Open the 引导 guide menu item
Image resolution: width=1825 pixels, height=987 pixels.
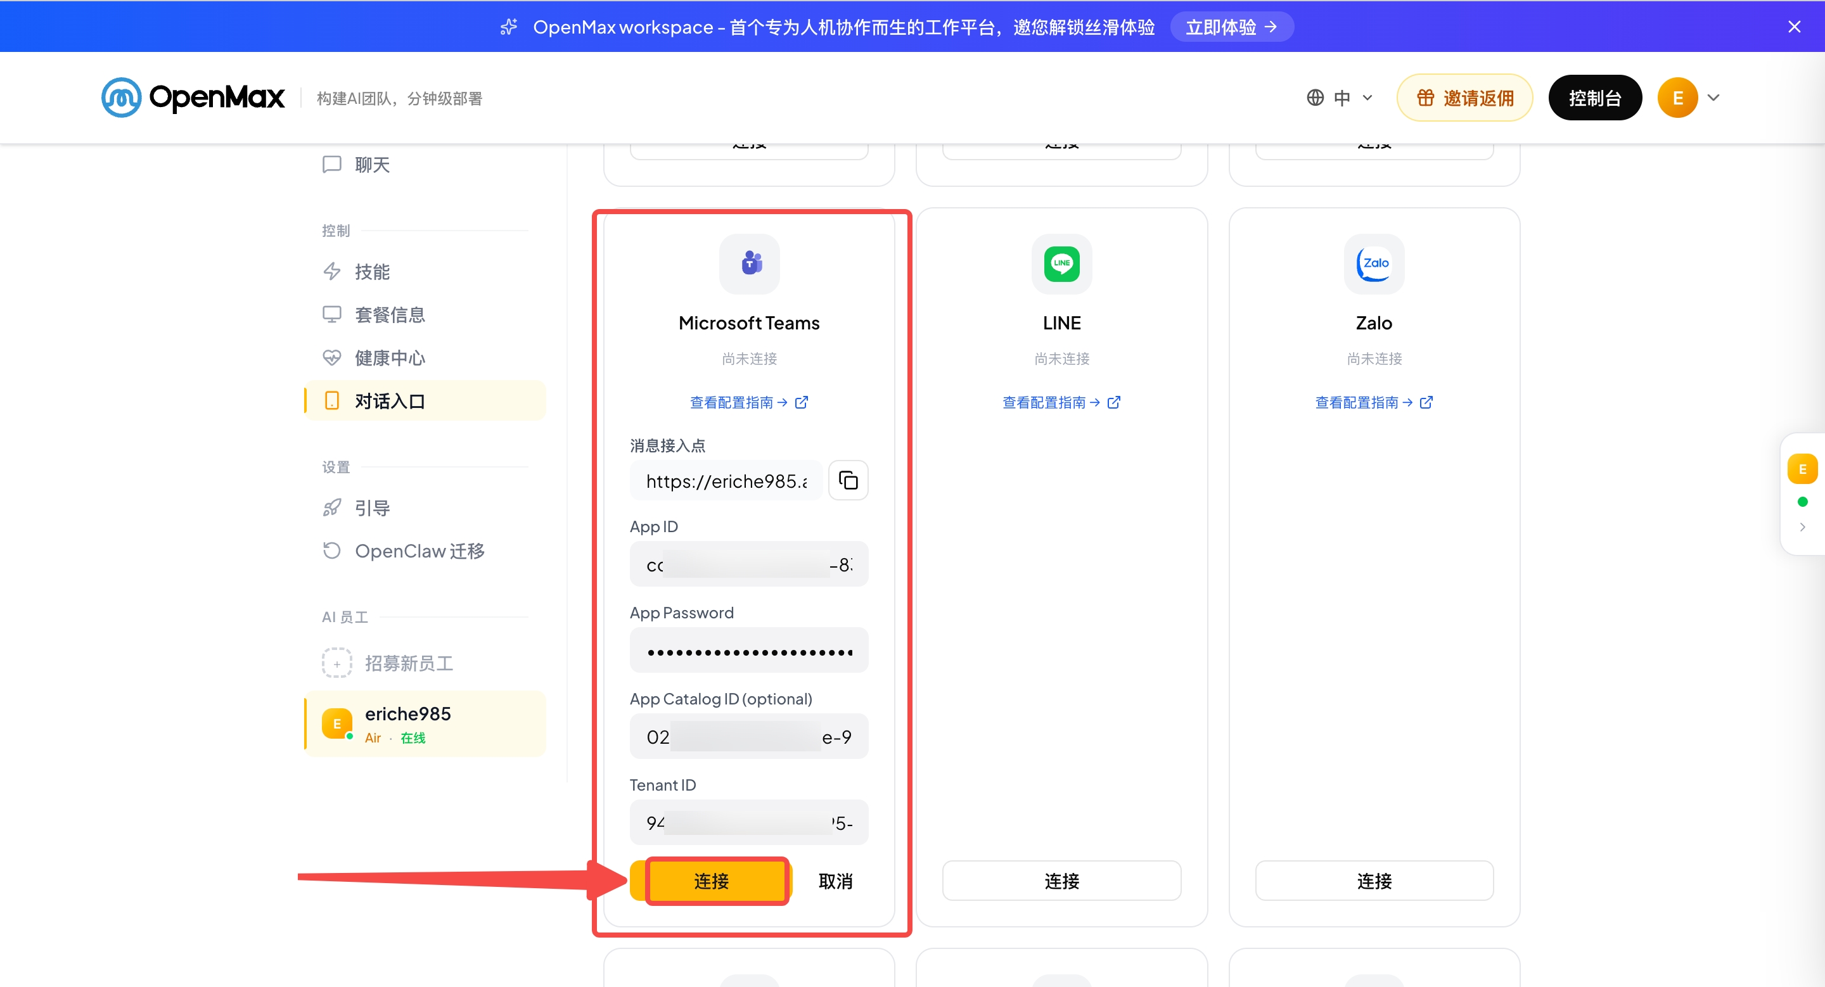click(x=425, y=508)
